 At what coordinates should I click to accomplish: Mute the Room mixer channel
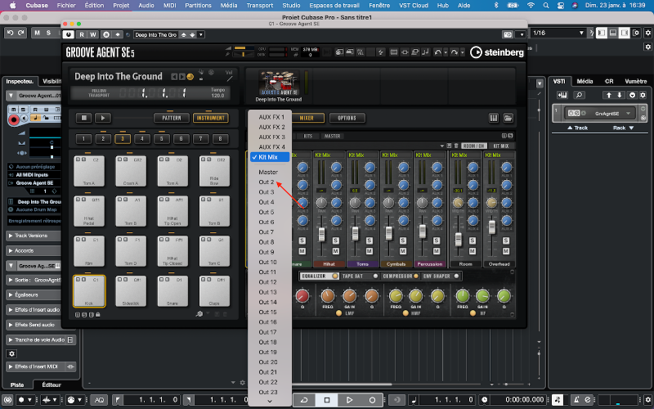pos(473,251)
